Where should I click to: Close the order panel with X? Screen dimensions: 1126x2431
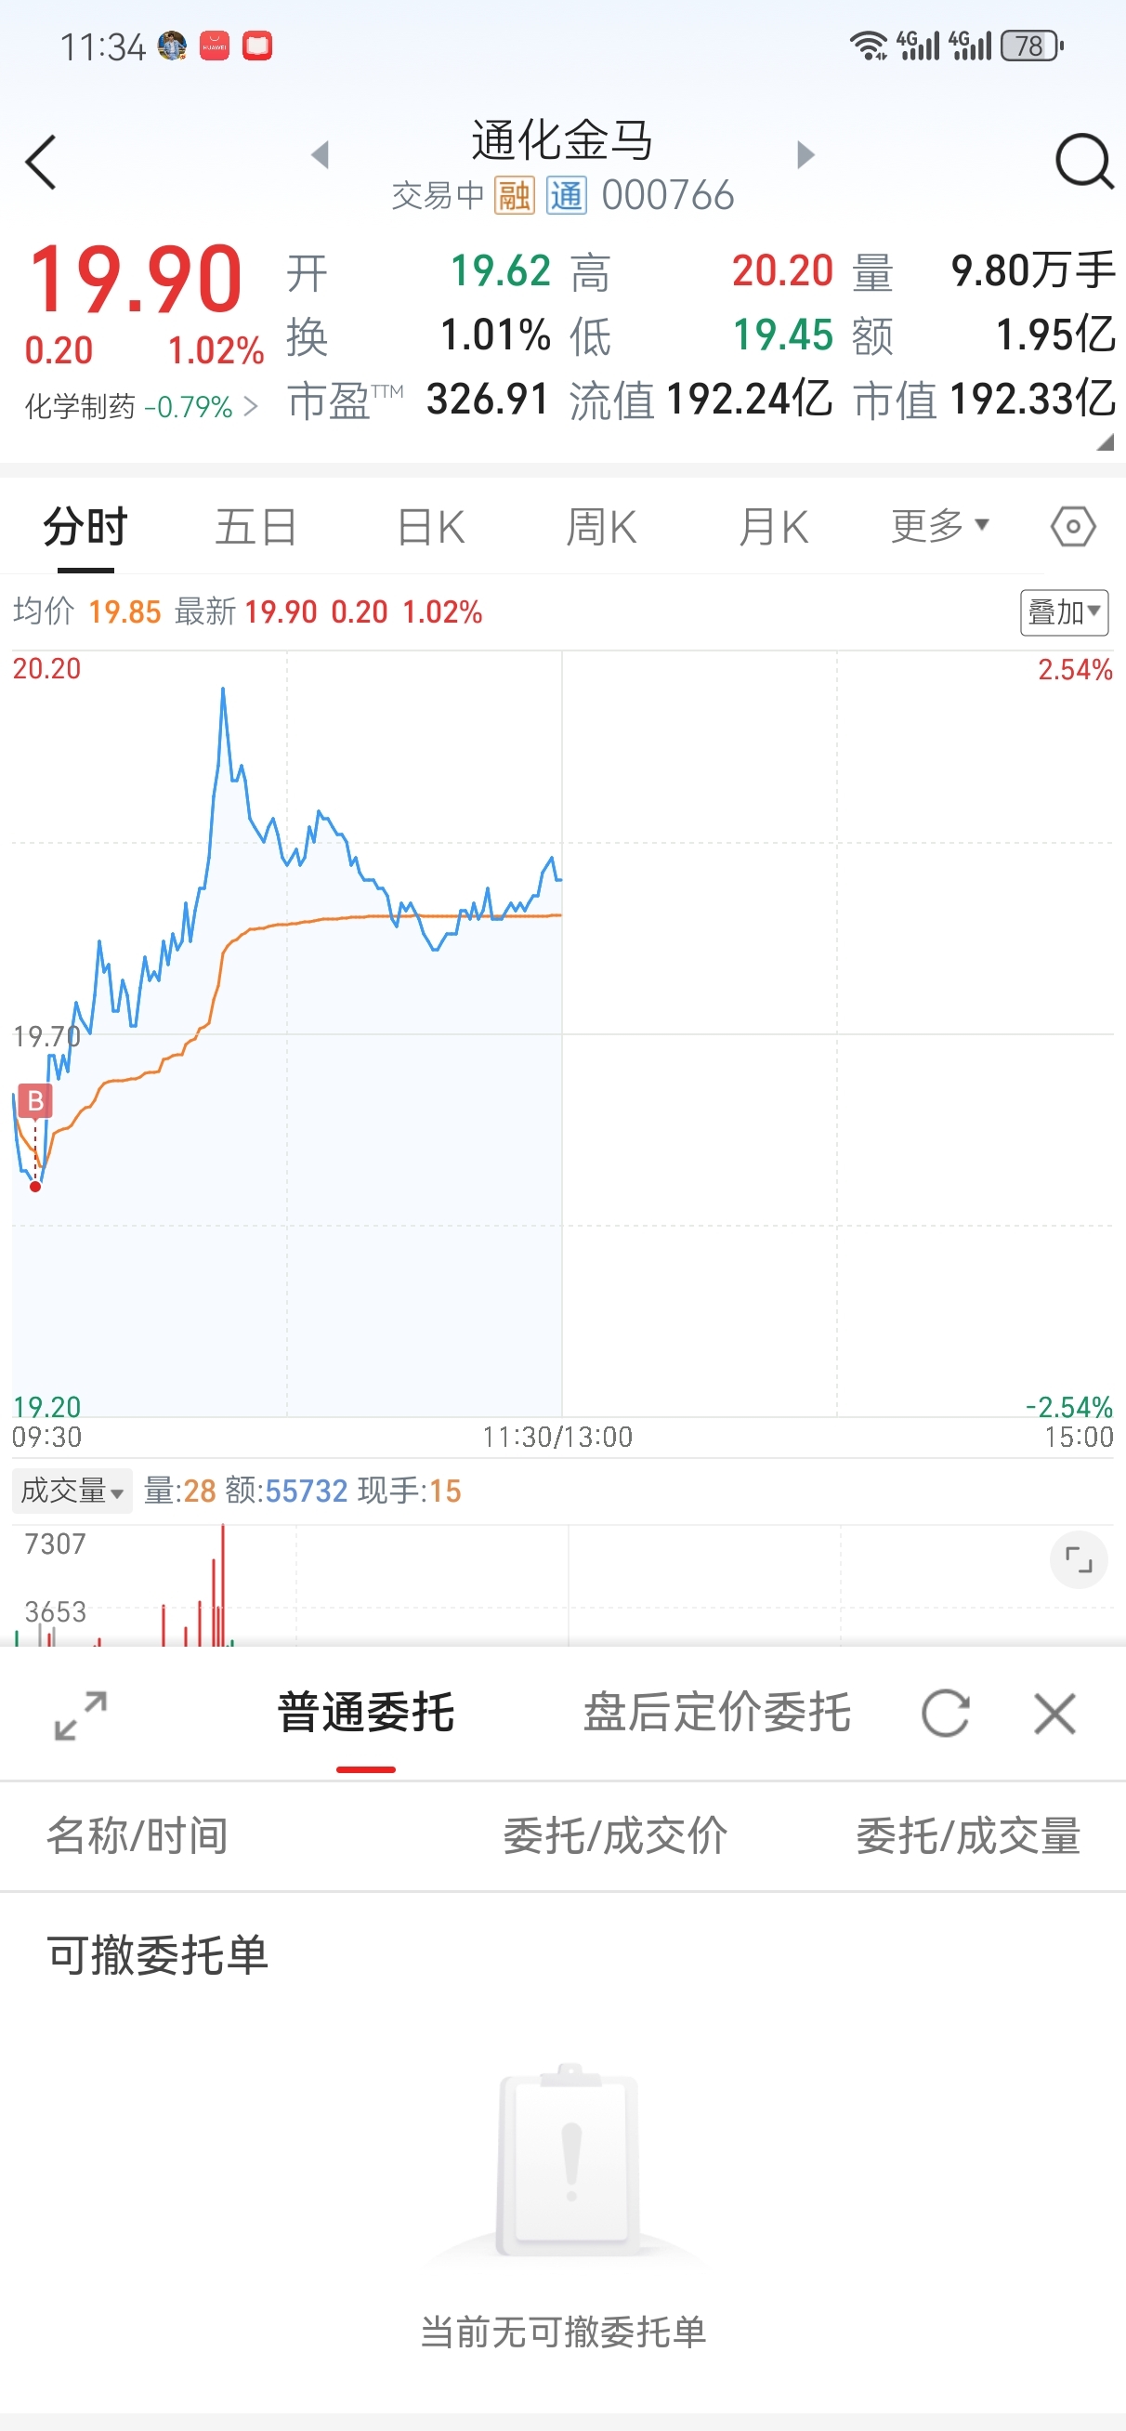click(1054, 1713)
